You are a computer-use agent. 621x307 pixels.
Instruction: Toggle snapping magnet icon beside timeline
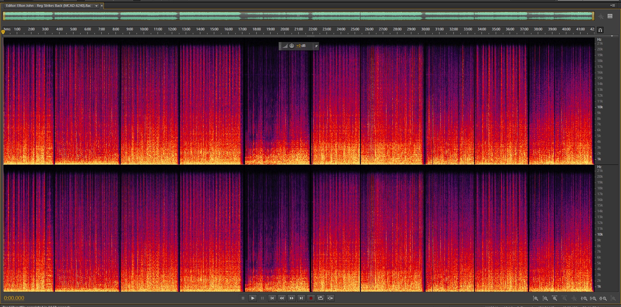600,30
